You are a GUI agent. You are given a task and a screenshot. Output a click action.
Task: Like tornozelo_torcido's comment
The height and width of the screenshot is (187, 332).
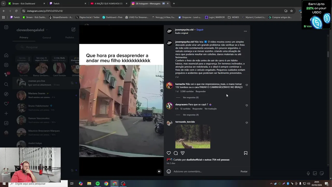(247, 123)
